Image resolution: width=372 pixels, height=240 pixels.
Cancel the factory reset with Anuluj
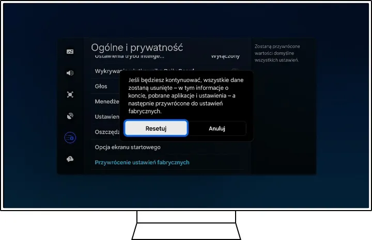click(x=217, y=129)
